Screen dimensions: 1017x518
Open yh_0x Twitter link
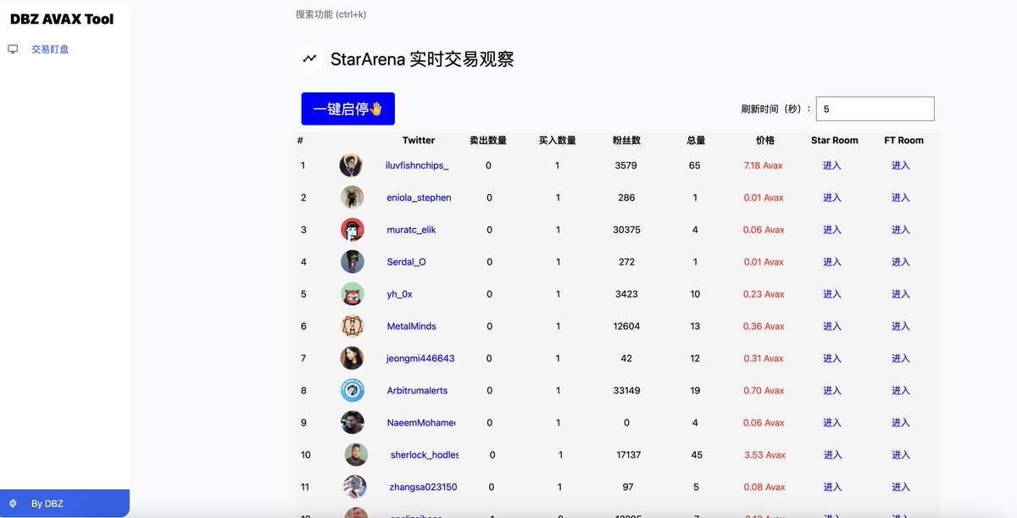(399, 294)
